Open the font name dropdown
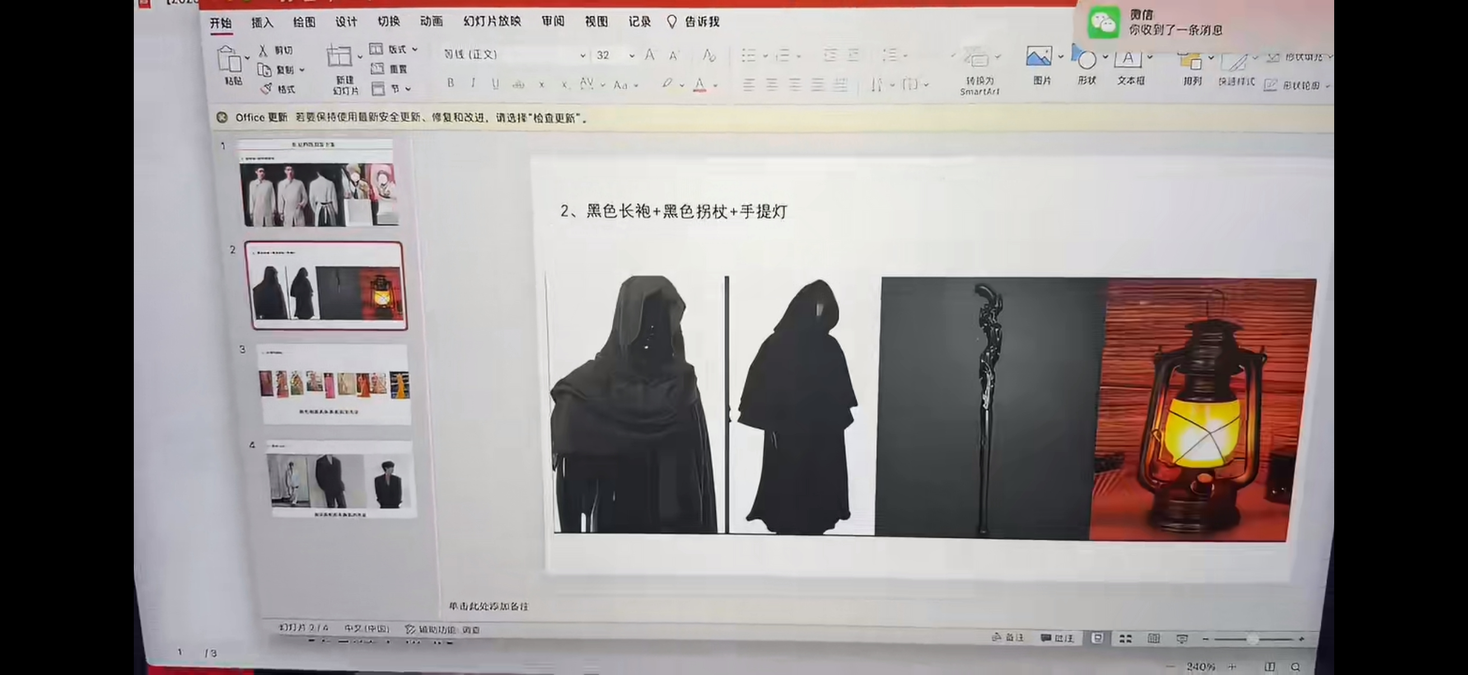Viewport: 1468px width, 675px height. pyautogui.click(x=582, y=55)
